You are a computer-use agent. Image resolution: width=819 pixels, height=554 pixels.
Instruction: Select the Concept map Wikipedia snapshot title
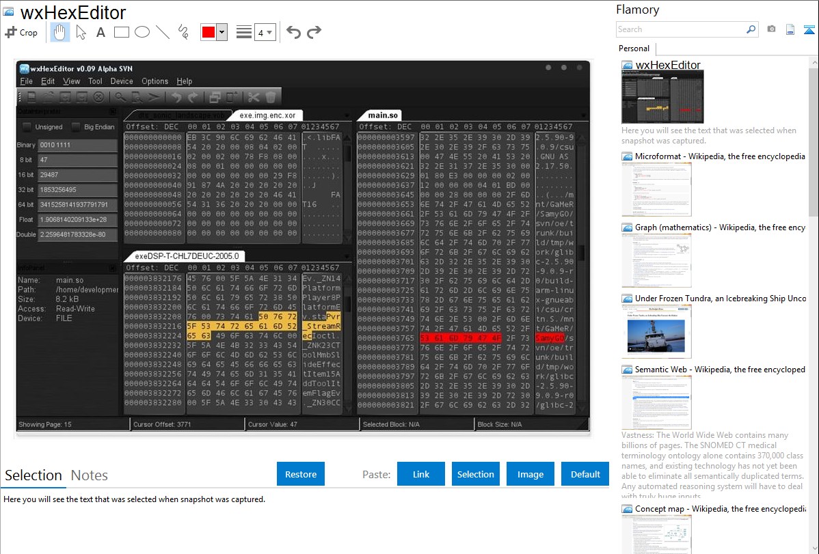[x=721, y=508]
